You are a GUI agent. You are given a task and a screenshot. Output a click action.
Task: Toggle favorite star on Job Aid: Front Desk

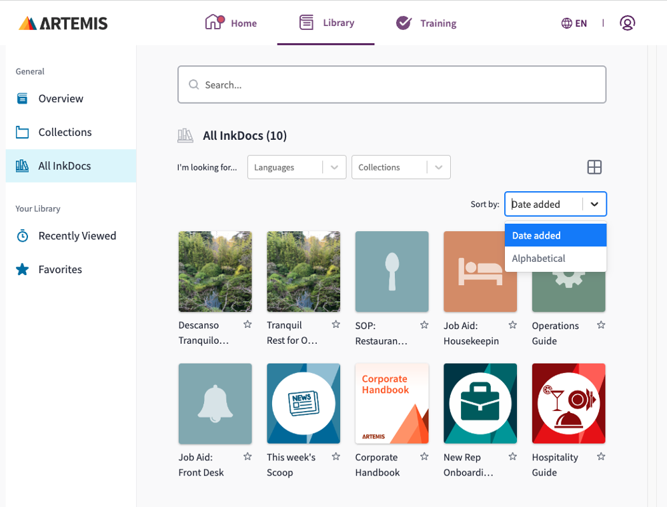click(x=247, y=457)
